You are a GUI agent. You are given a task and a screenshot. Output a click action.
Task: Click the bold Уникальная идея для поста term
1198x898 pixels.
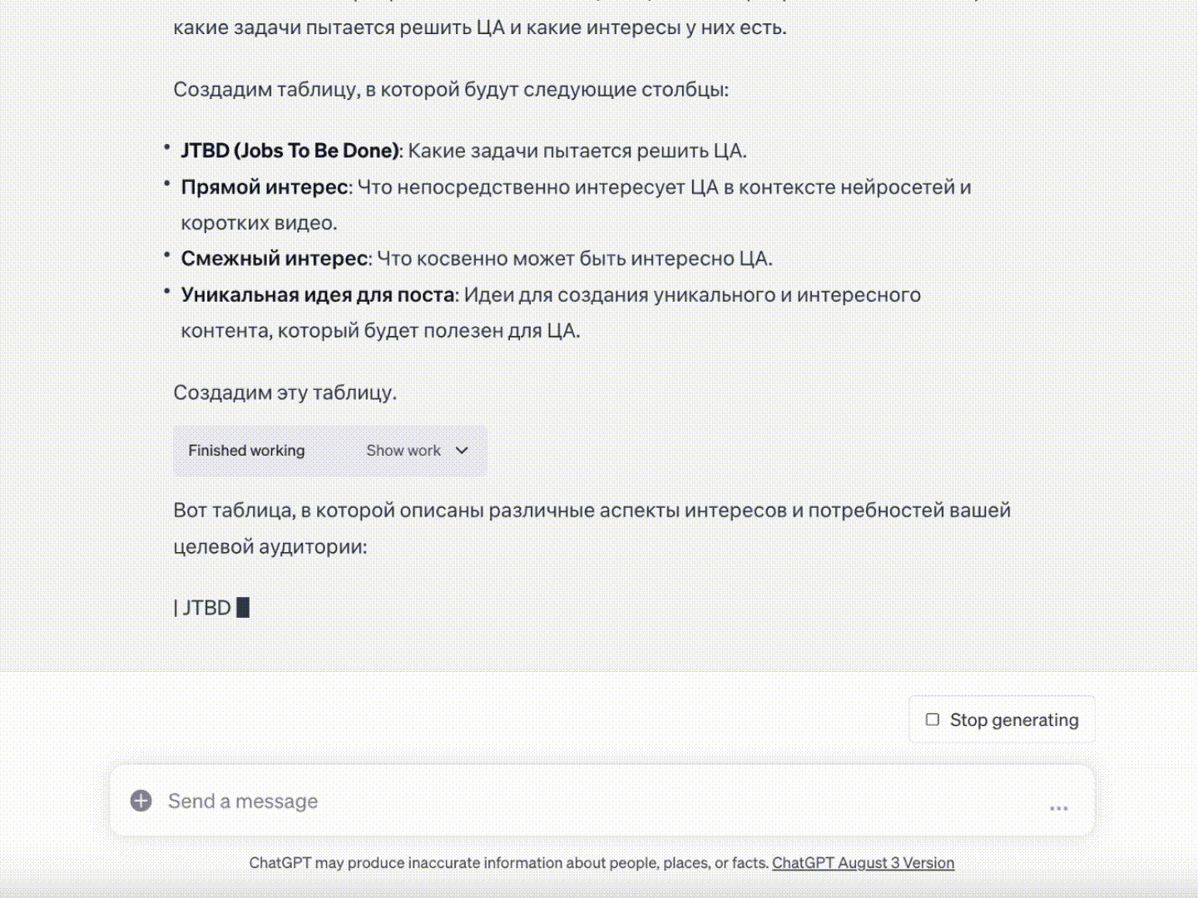[x=318, y=294]
